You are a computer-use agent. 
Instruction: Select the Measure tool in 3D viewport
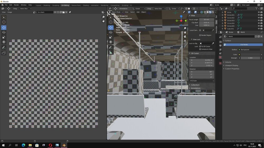click(111, 52)
